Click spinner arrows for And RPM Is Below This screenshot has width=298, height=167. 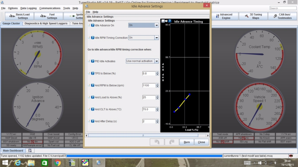click(x=157, y=86)
